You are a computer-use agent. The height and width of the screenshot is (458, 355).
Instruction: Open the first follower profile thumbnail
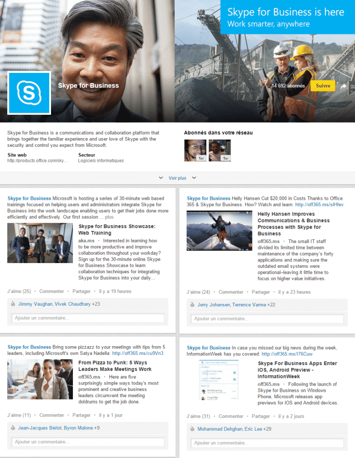tap(195, 150)
